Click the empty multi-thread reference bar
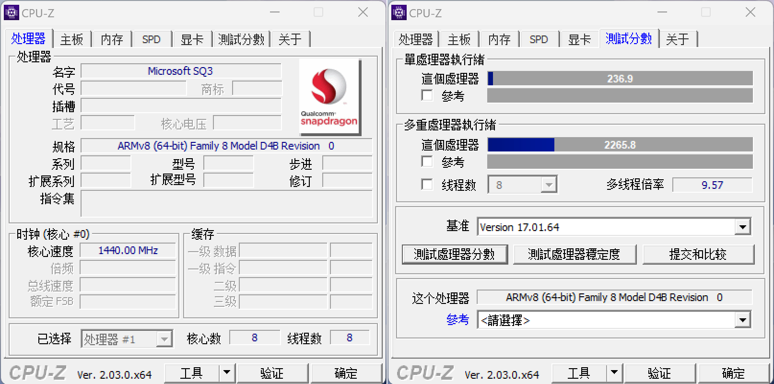 pos(620,162)
